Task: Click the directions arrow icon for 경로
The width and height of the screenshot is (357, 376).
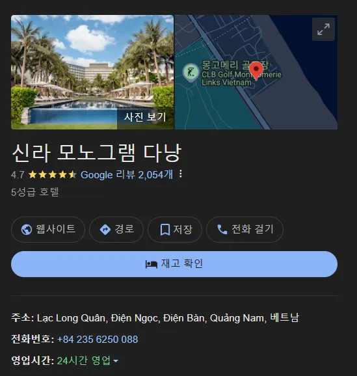Action: pyautogui.click(x=105, y=230)
